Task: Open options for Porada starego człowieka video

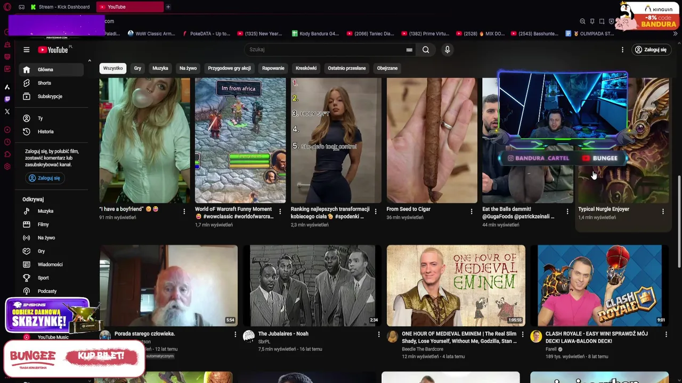Action: click(235, 334)
